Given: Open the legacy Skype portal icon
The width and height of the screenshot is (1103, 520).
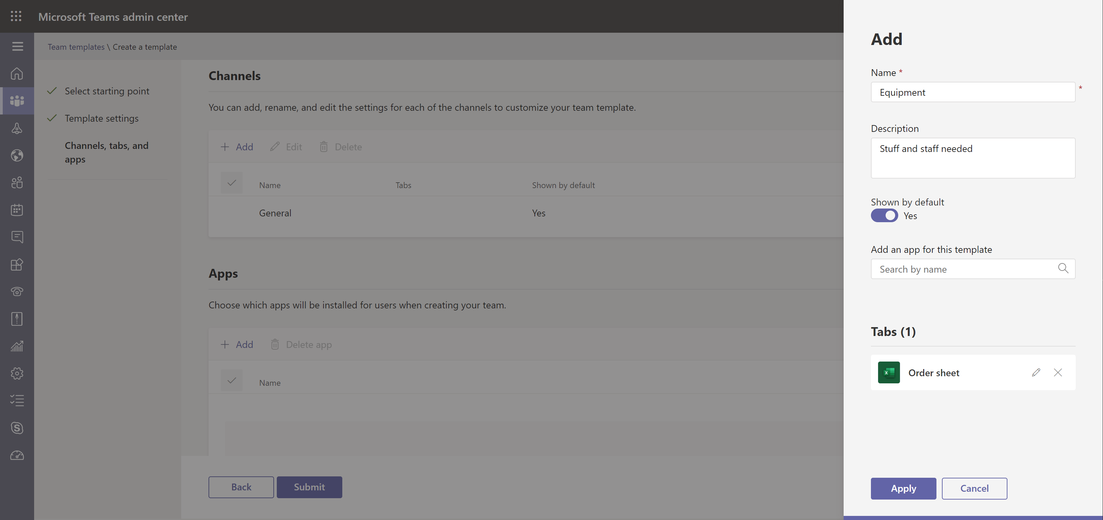Looking at the screenshot, I should pyautogui.click(x=17, y=428).
